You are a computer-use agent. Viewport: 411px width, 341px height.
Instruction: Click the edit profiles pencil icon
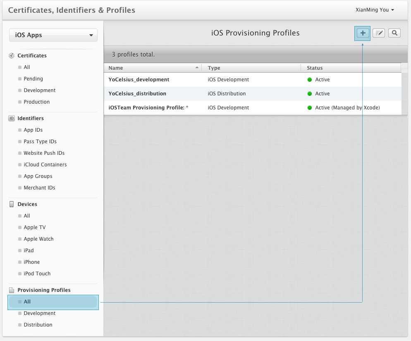pyautogui.click(x=379, y=33)
